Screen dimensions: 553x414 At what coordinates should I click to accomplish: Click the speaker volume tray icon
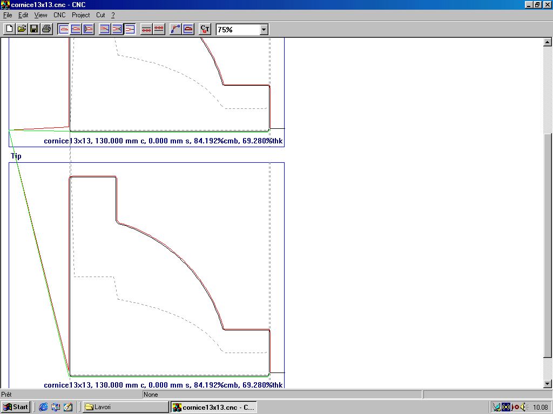[x=522, y=407]
